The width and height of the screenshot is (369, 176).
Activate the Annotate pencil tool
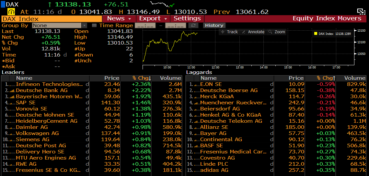point(253,32)
